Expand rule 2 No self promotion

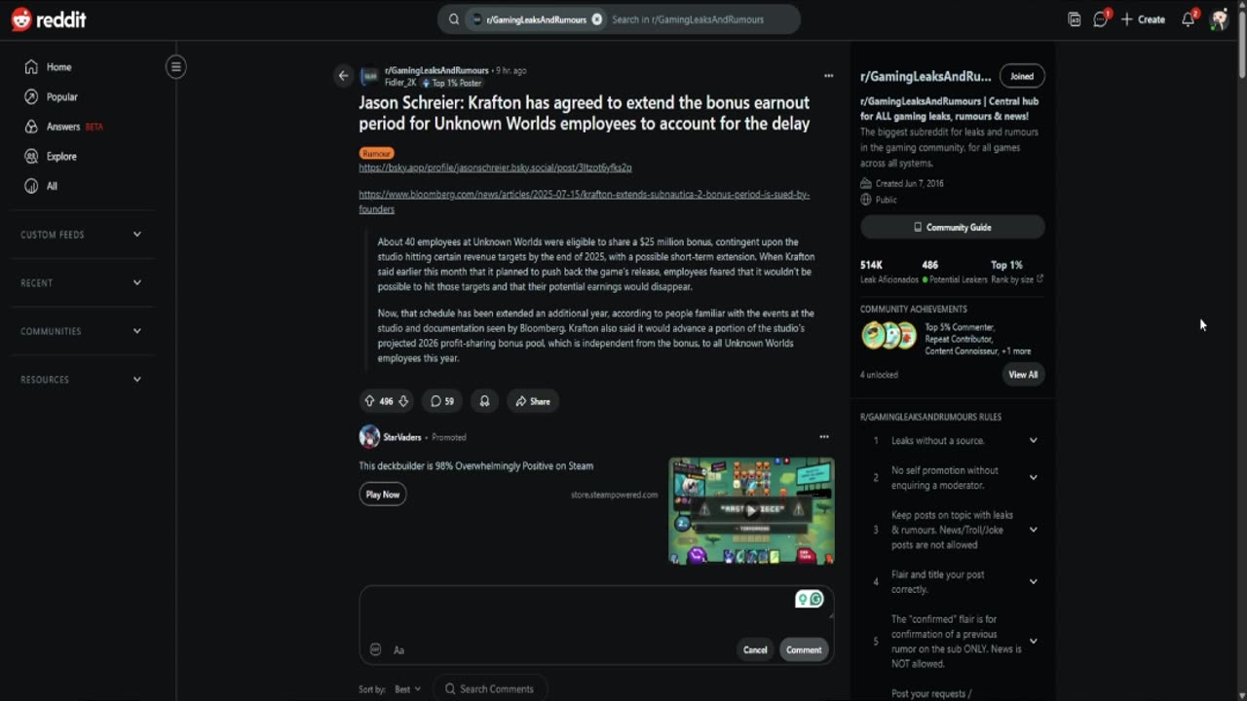(953, 477)
